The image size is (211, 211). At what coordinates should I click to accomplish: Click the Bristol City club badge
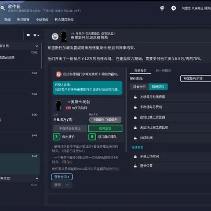(x=58, y=74)
